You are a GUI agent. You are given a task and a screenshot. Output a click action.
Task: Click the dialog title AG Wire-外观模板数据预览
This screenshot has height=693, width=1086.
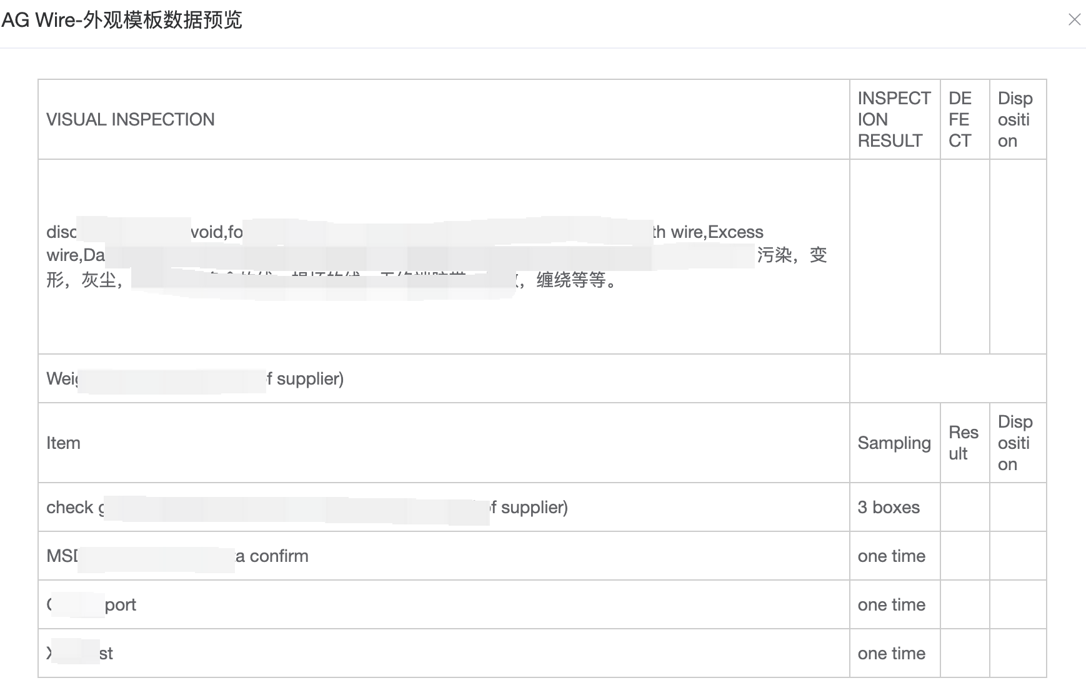point(122,20)
